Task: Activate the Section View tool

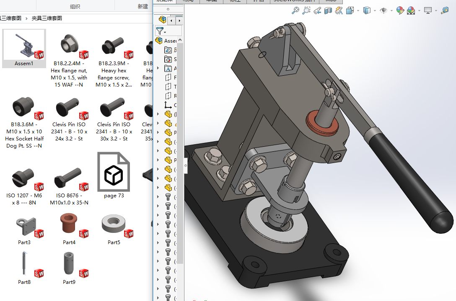Action: (x=328, y=11)
